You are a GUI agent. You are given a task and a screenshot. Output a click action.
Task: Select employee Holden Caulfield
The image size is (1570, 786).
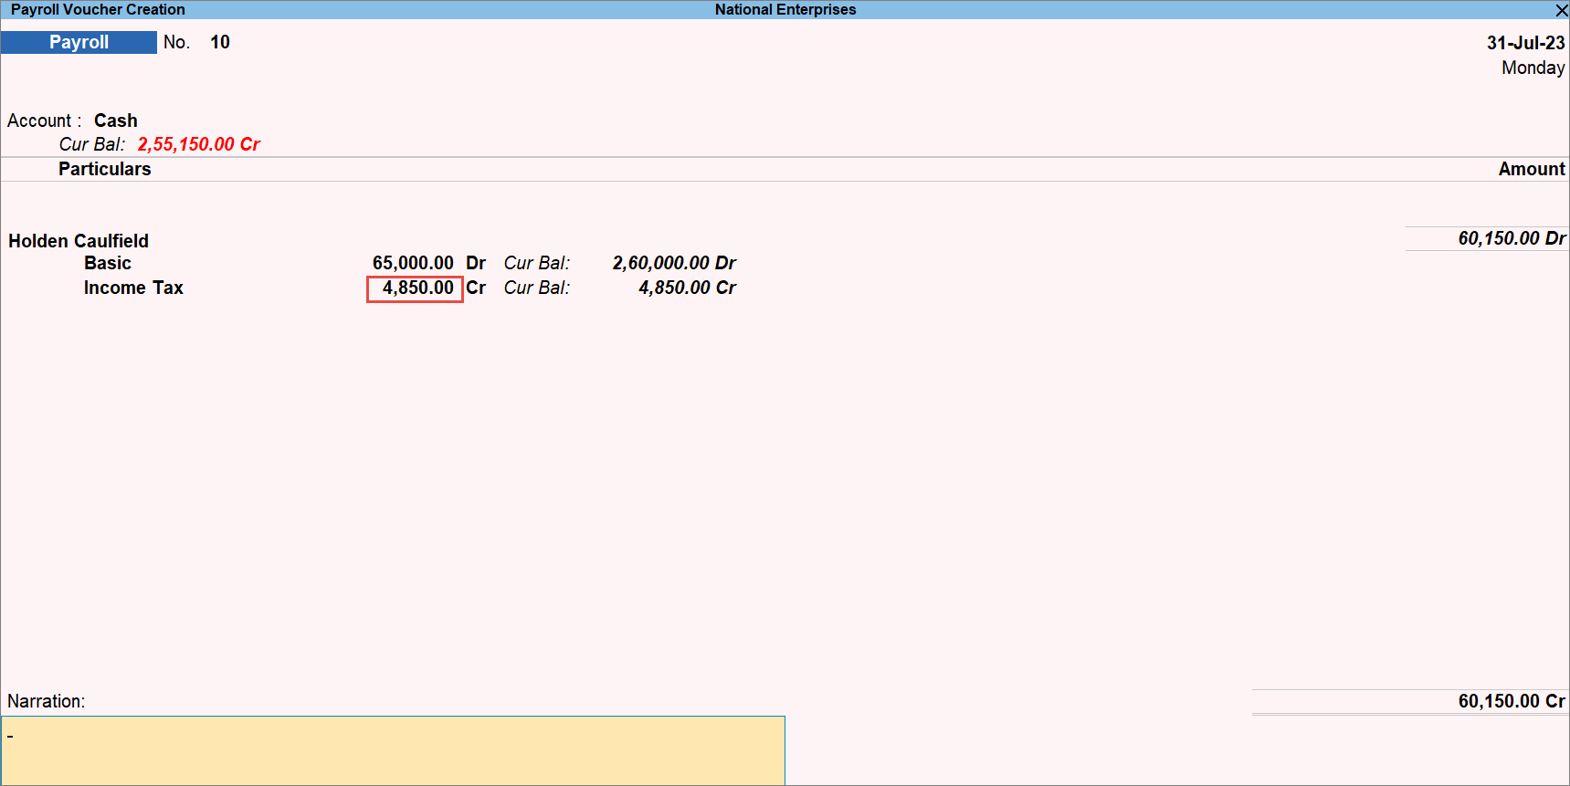tap(79, 241)
